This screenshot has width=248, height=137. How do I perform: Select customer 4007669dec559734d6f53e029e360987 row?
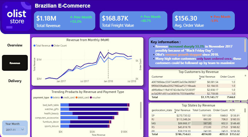[193, 82]
